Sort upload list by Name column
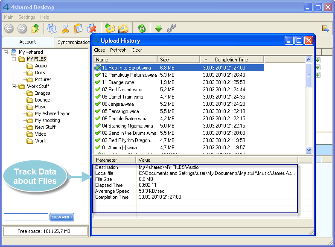Viewport: 335px width, 247px height. [125, 60]
